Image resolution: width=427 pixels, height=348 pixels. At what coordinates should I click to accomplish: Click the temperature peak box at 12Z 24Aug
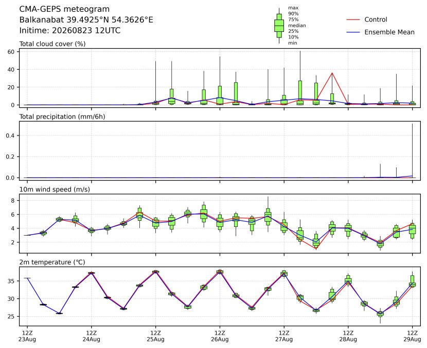click(x=92, y=273)
